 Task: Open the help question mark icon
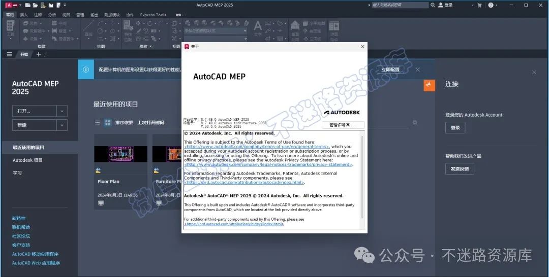click(491, 5)
